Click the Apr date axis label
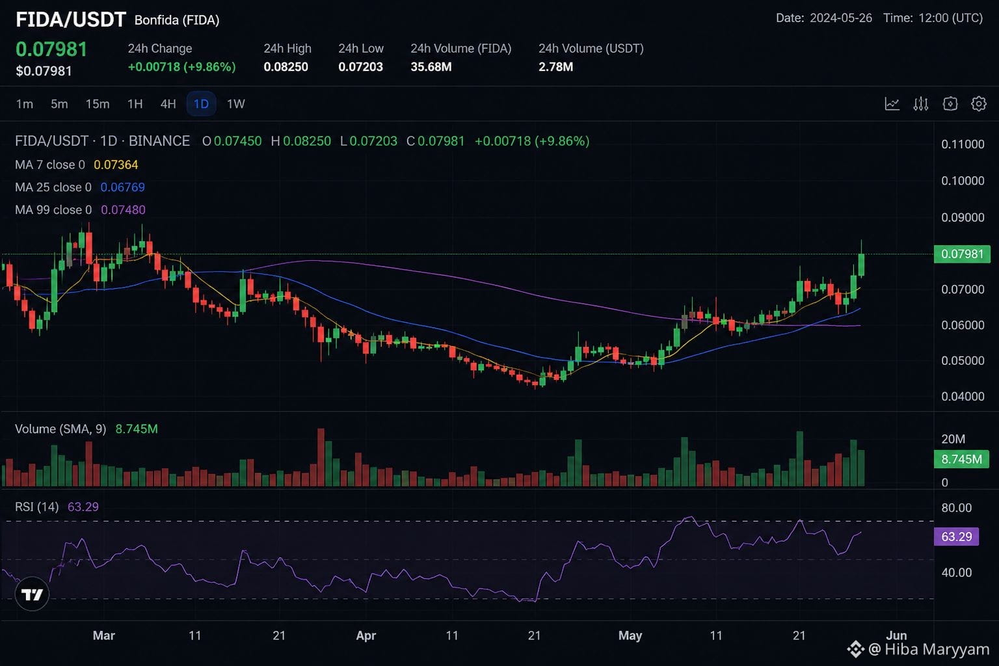Image resolution: width=999 pixels, height=666 pixels. click(x=366, y=635)
